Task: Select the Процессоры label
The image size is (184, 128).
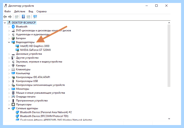Action: [24, 105]
